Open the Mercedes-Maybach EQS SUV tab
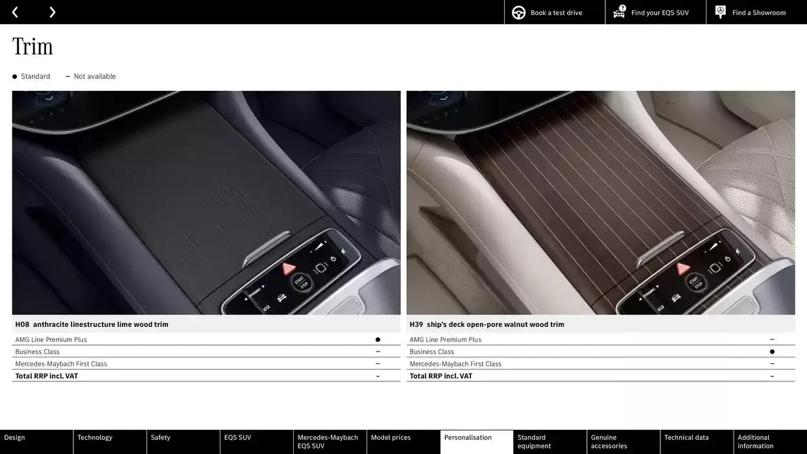 [330, 440]
